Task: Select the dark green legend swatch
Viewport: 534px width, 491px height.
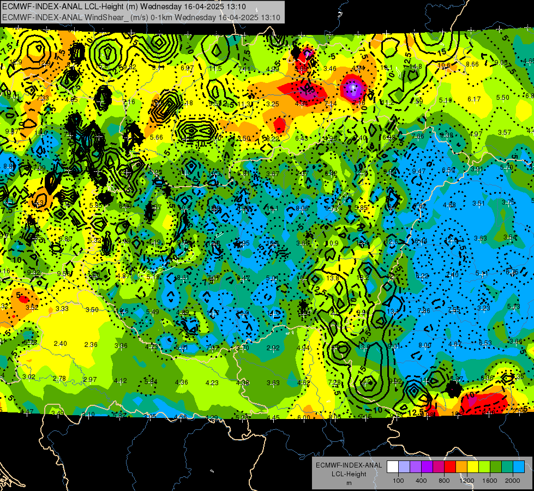Action: (x=496, y=467)
